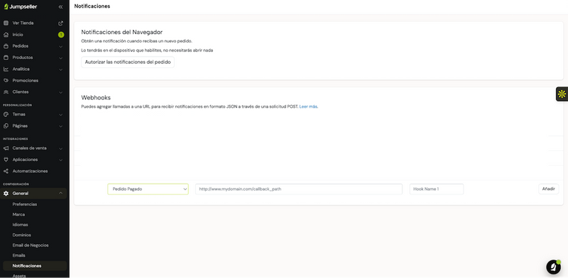Viewport: 568px width, 278px height.
Task: Click the green notification badge on Inicio
Action: click(61, 35)
